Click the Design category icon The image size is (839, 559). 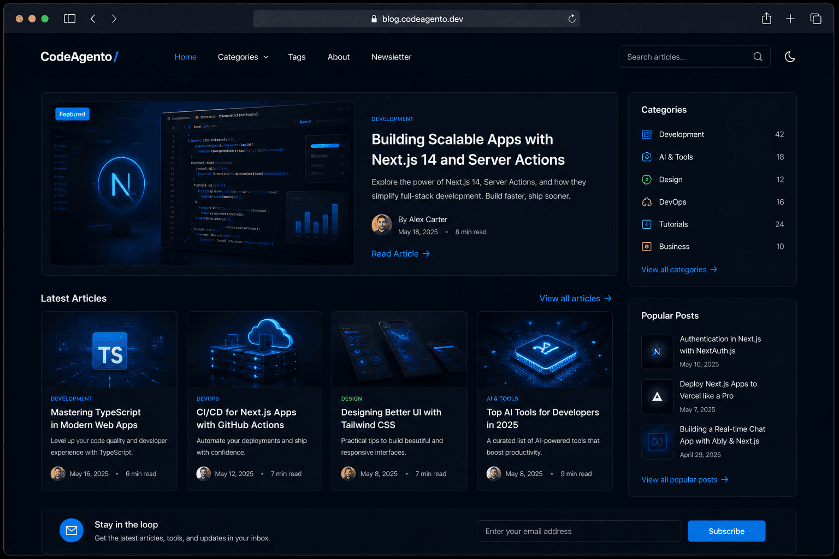point(647,180)
